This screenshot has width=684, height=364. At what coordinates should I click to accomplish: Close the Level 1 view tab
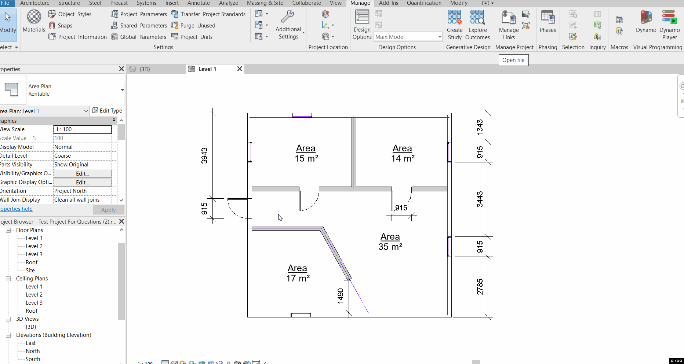(x=240, y=69)
